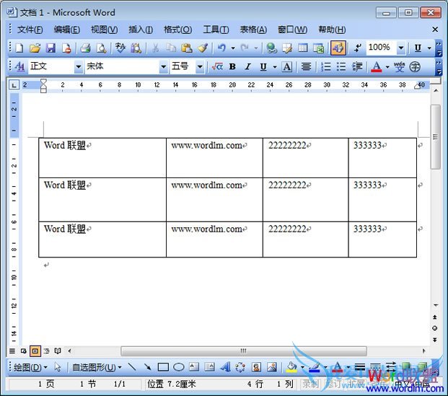This screenshot has height=396, width=448.
Task: Print the document
Action: tap(85, 48)
